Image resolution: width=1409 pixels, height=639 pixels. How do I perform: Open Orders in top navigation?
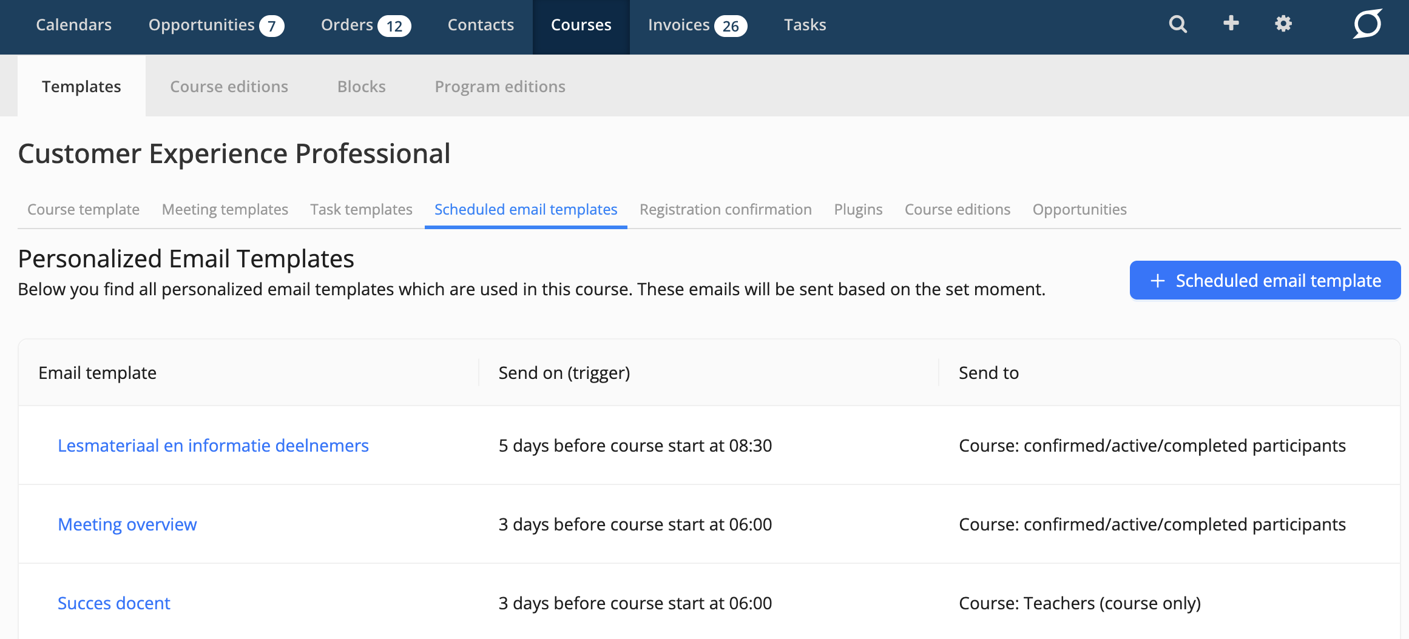[347, 25]
